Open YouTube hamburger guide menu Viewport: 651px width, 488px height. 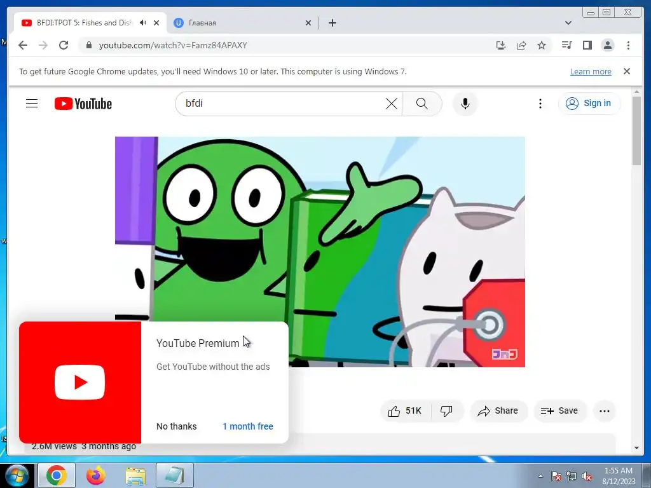coord(32,104)
